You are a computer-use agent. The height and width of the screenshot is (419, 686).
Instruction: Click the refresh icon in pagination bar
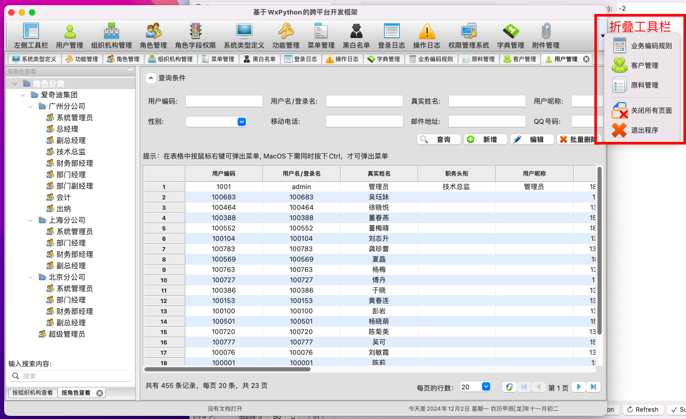point(509,387)
